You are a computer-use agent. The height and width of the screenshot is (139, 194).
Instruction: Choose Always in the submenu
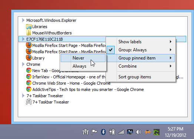pyautogui.click(x=83, y=66)
